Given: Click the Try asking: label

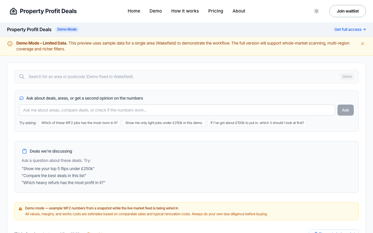Looking at the screenshot, I should (28, 123).
